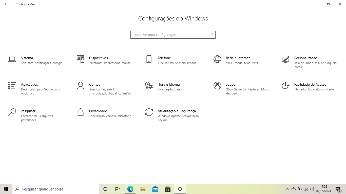
Task: Click the Localizar uma configuração search box
Action: click(173, 35)
